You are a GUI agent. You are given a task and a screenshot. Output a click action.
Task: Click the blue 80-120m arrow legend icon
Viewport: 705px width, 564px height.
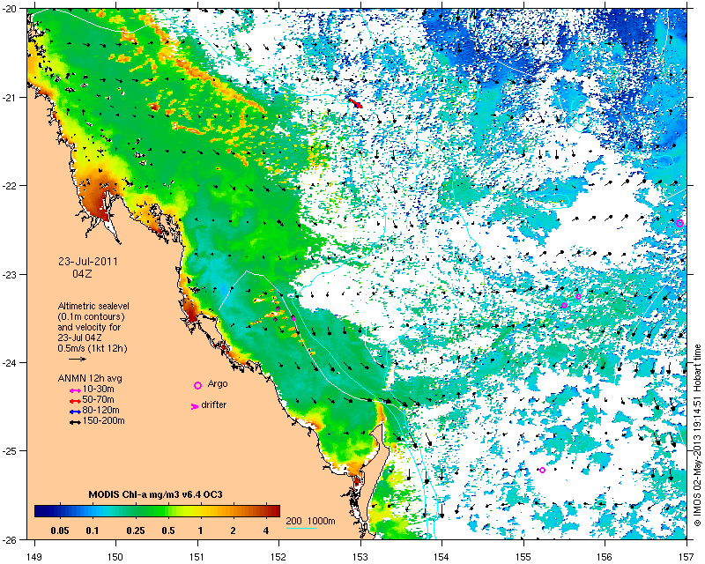(75, 412)
